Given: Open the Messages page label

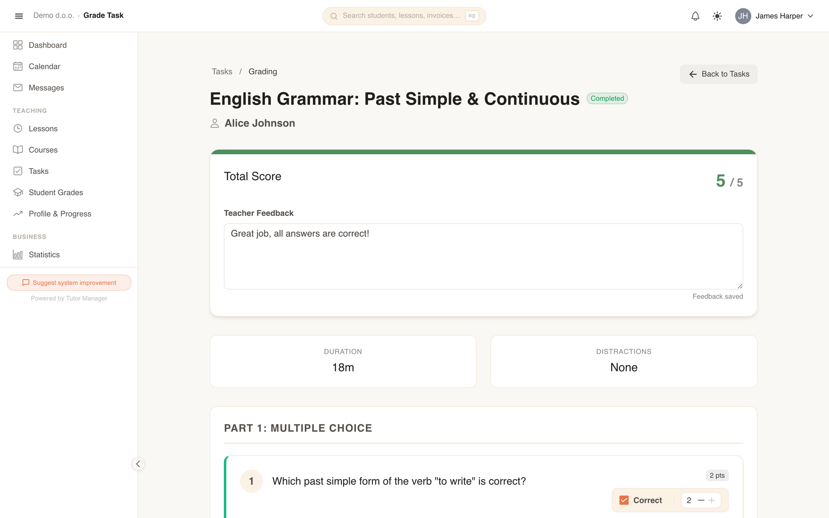Looking at the screenshot, I should 46,88.
